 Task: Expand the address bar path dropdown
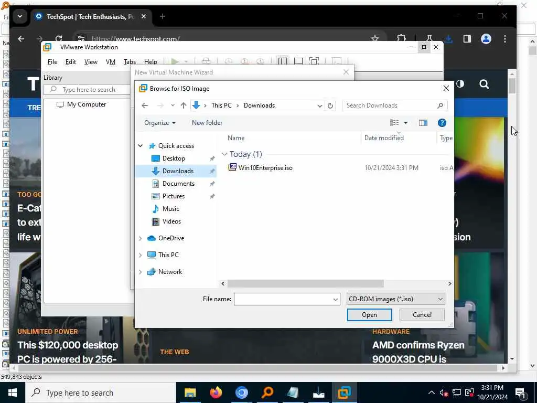[319, 105]
